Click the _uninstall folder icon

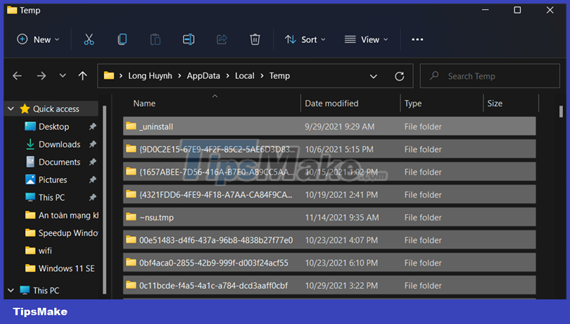[131, 126]
